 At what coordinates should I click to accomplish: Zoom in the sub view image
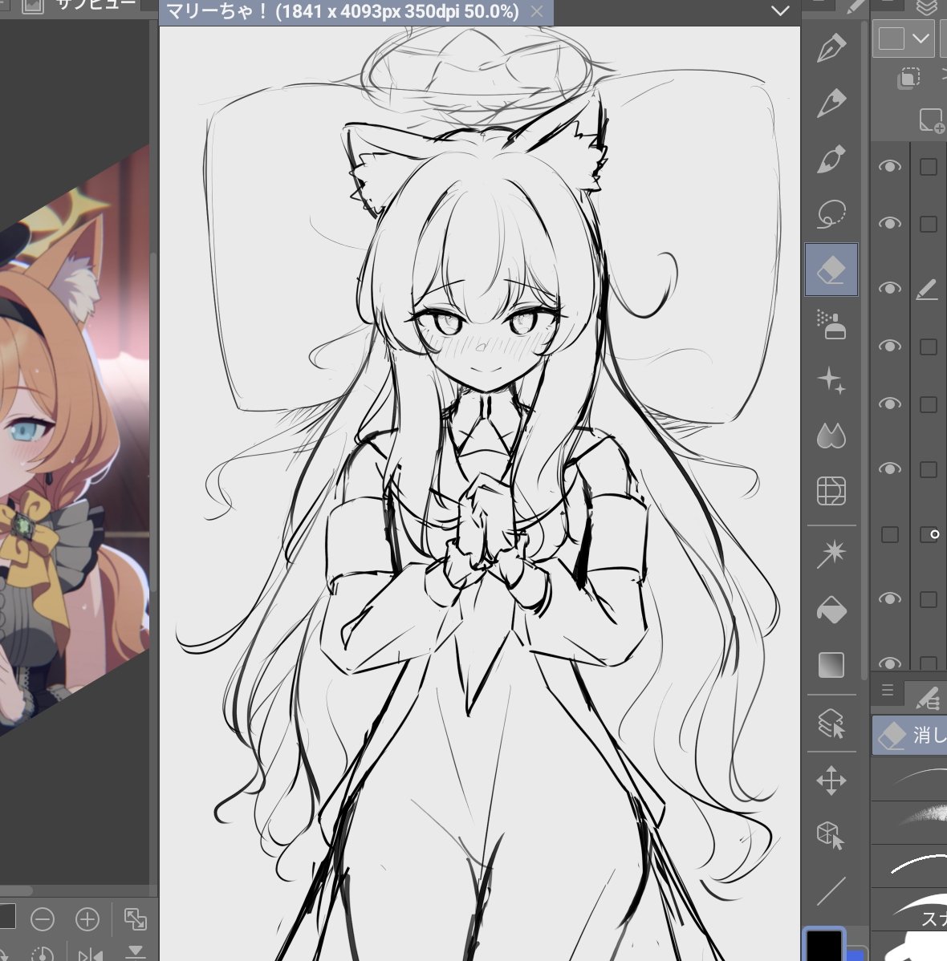click(x=87, y=919)
